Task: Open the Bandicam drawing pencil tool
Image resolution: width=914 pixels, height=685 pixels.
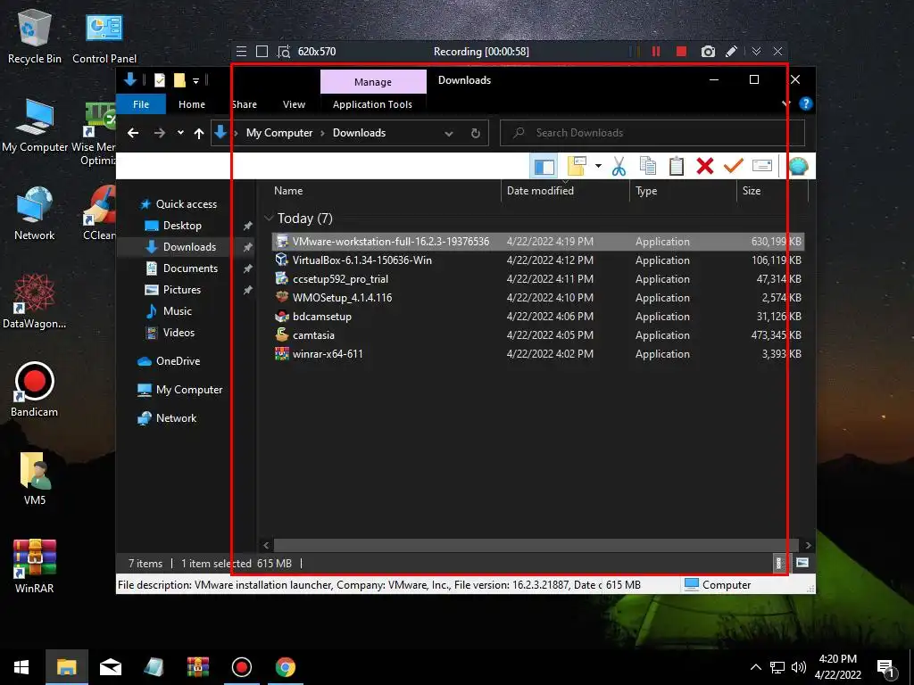Action: (731, 51)
